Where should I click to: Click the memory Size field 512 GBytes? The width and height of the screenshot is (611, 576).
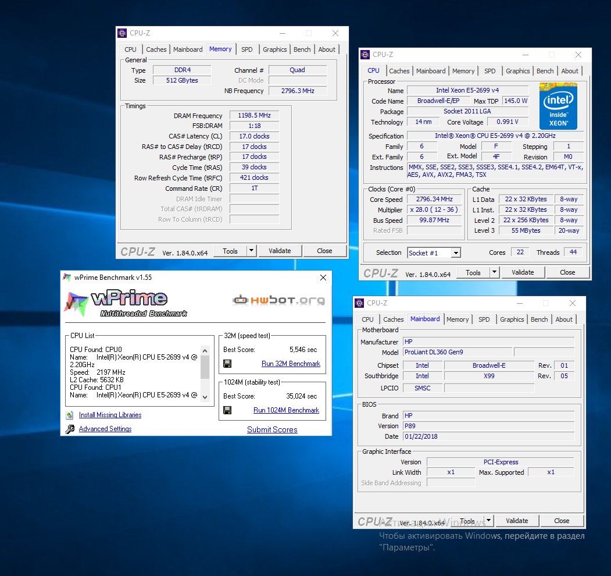(182, 80)
